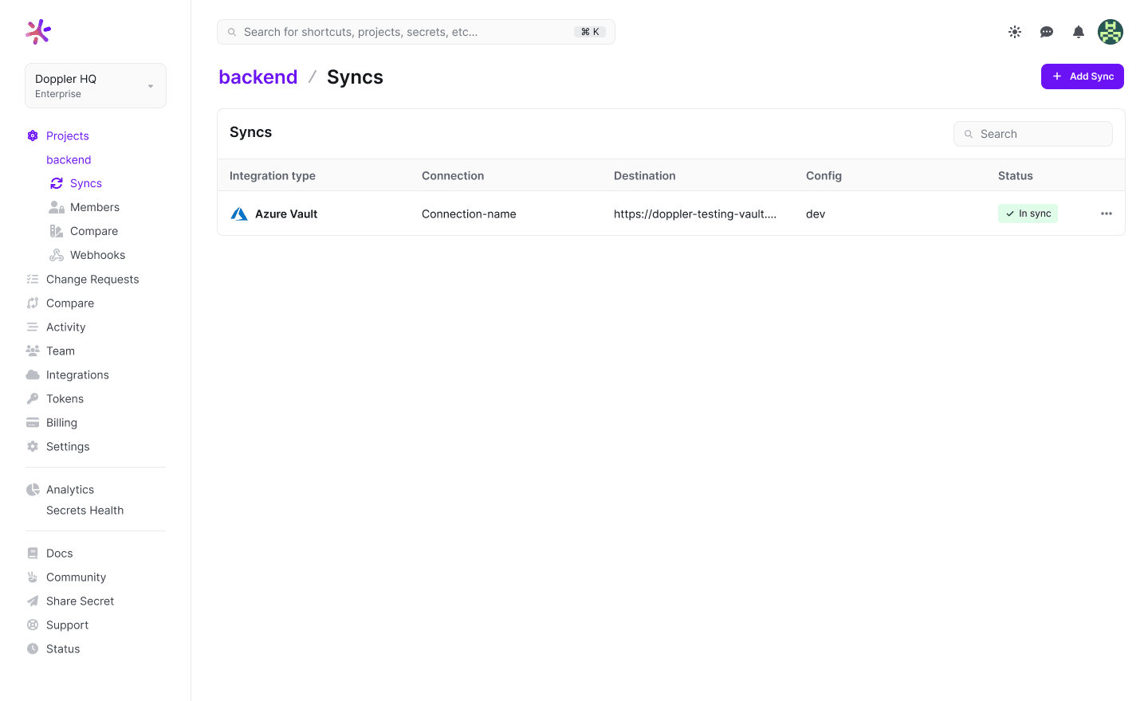The image size is (1148, 701).
Task: Click the Tokens key icon
Action: tap(33, 399)
